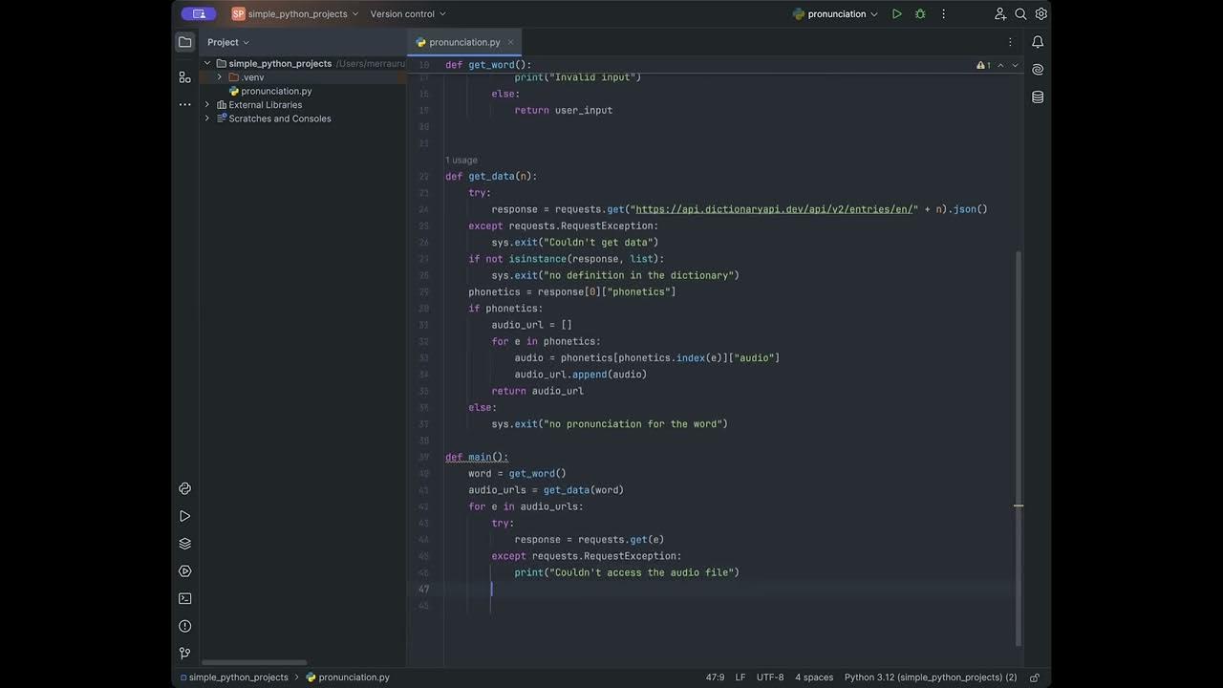Expand Scratches and Consoles

pos(207,118)
